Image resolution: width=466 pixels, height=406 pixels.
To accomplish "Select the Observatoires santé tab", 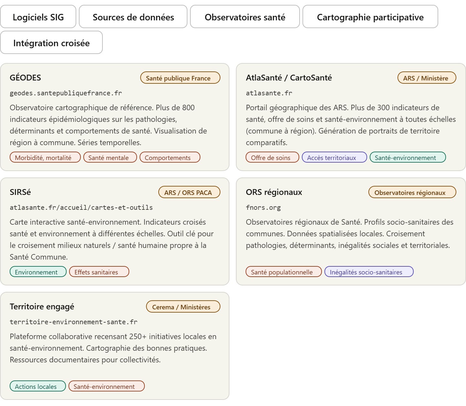I will pos(245,17).
